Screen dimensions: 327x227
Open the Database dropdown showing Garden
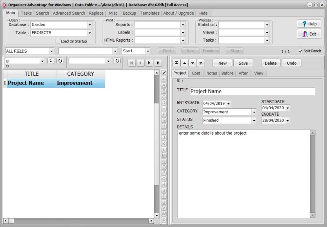tap(90, 25)
